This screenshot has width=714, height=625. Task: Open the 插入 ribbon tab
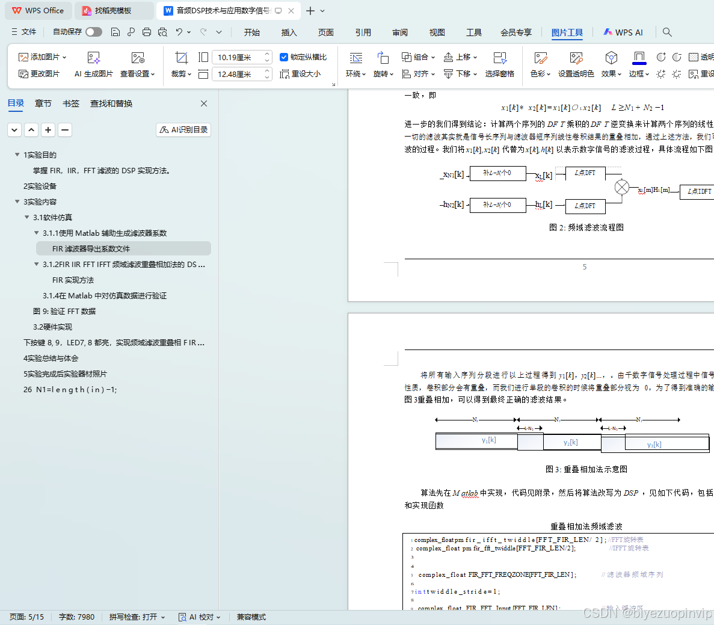click(289, 32)
